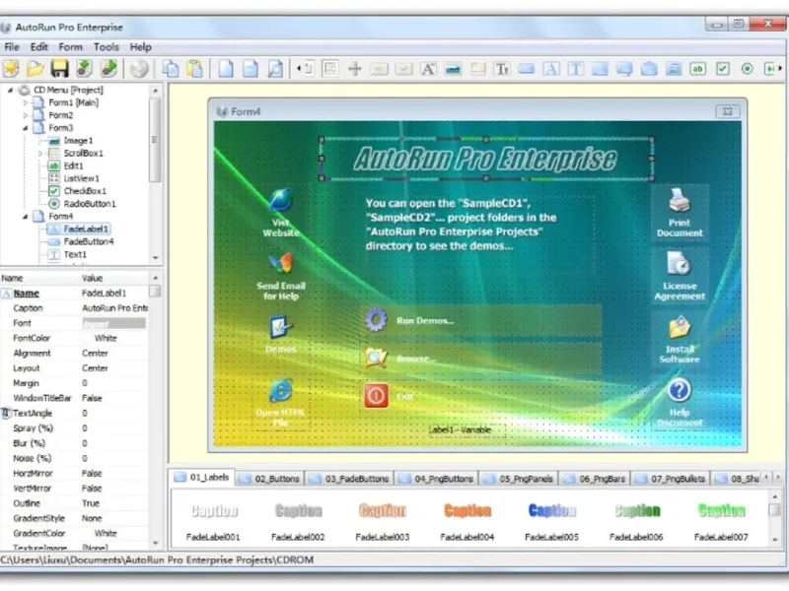The width and height of the screenshot is (789, 591).
Task: Open the Help menu
Action: pos(140,46)
